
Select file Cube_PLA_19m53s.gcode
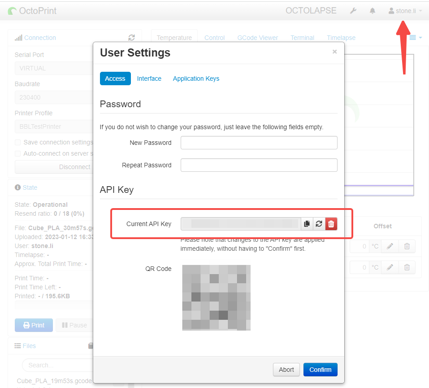(x=54, y=381)
